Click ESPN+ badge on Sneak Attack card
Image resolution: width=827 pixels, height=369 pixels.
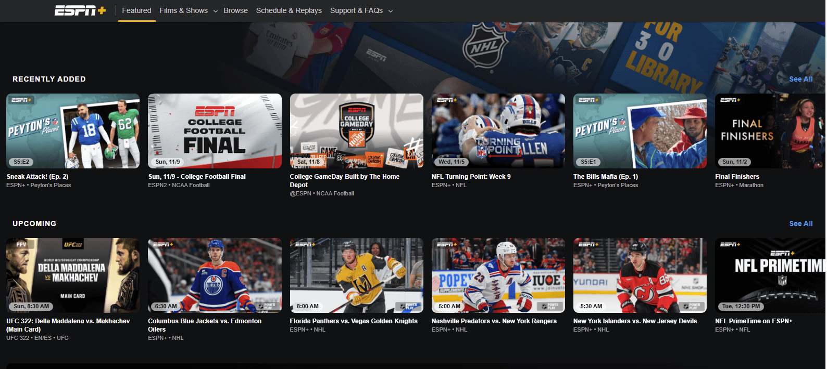[x=21, y=100]
